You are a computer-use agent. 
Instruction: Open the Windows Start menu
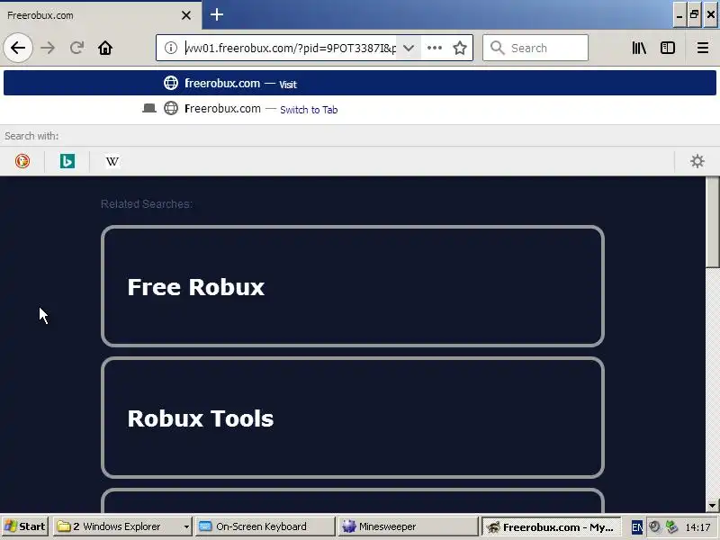(25, 526)
